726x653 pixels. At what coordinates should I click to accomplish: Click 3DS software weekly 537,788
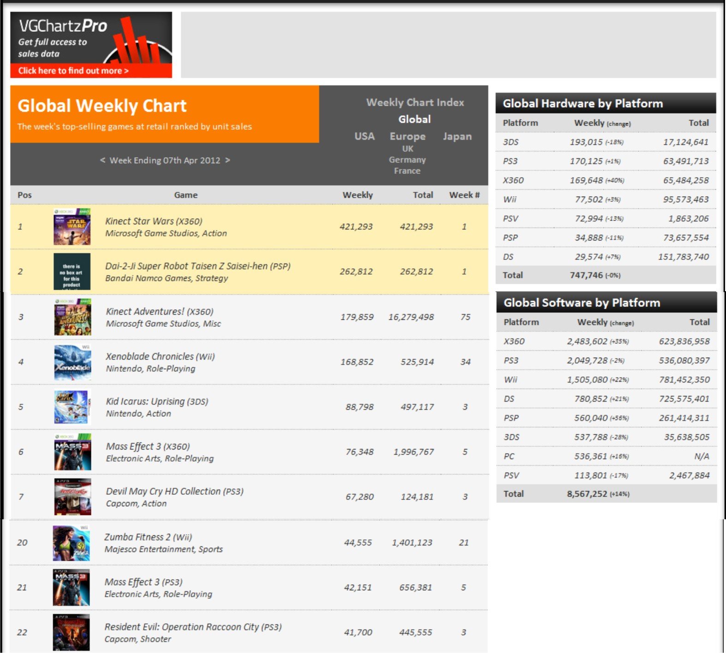click(x=591, y=437)
